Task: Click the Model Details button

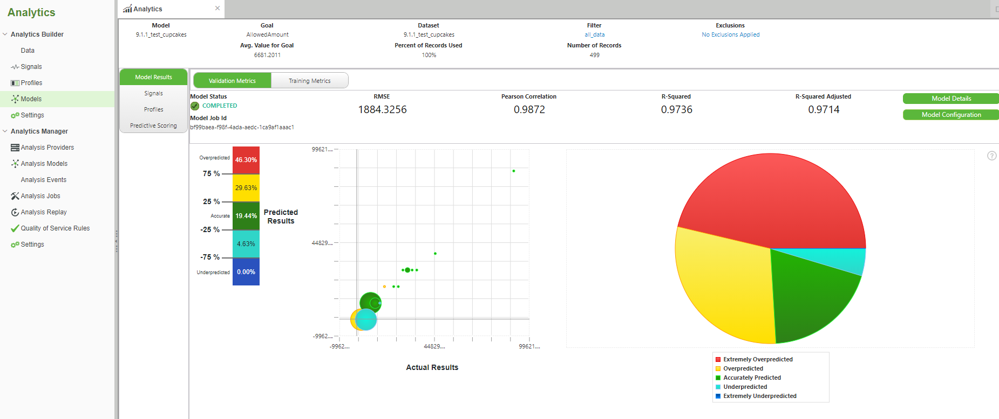Action: click(950, 99)
